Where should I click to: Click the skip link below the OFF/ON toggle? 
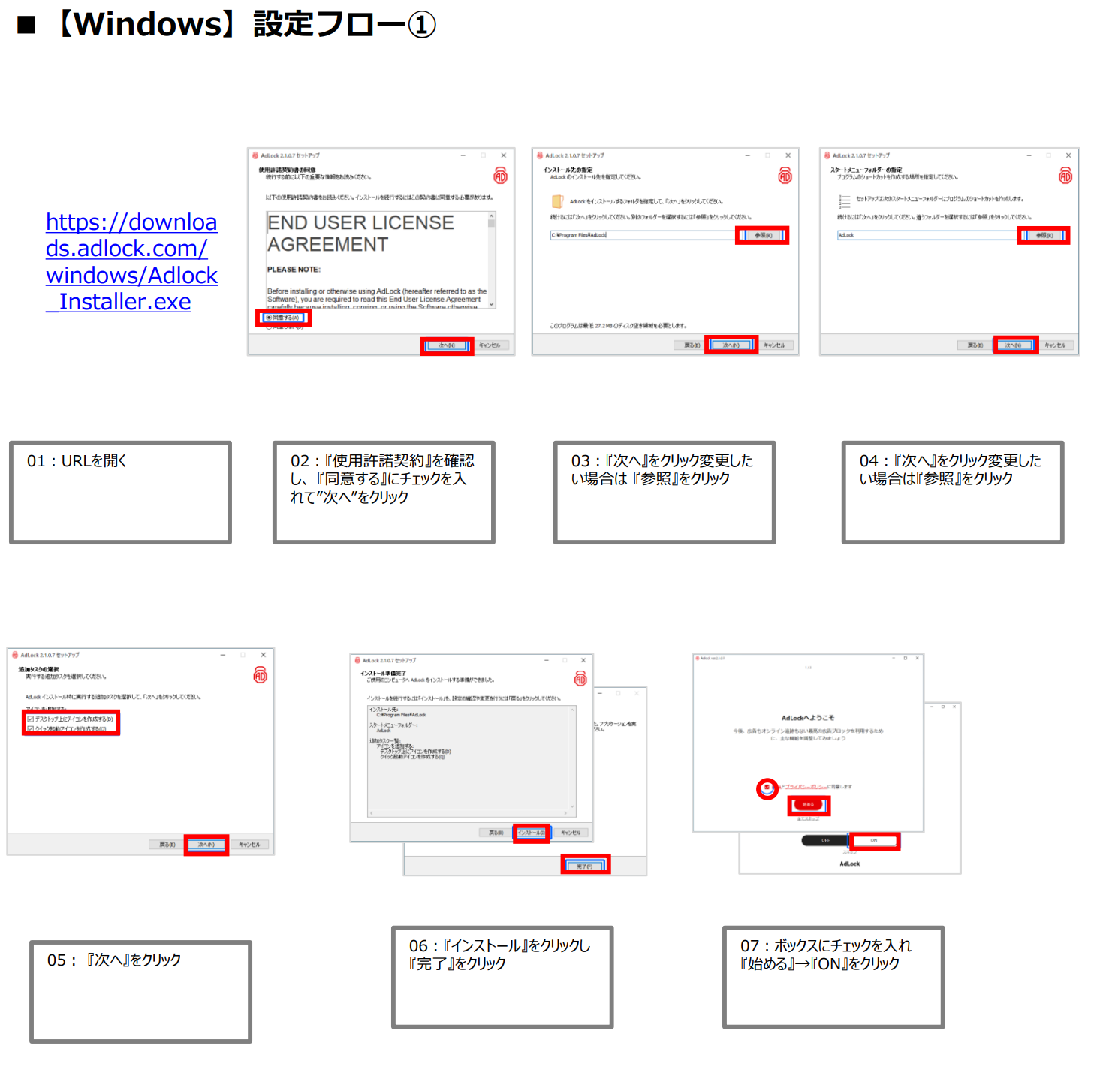pos(849,852)
